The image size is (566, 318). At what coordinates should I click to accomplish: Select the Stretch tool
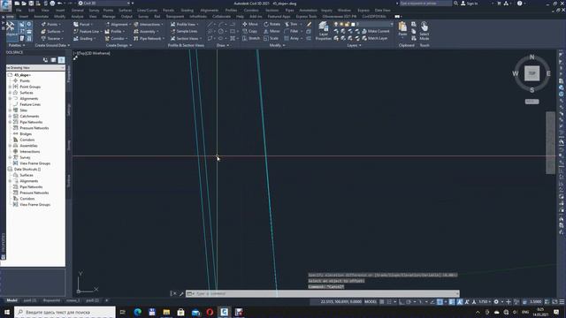[251, 38]
